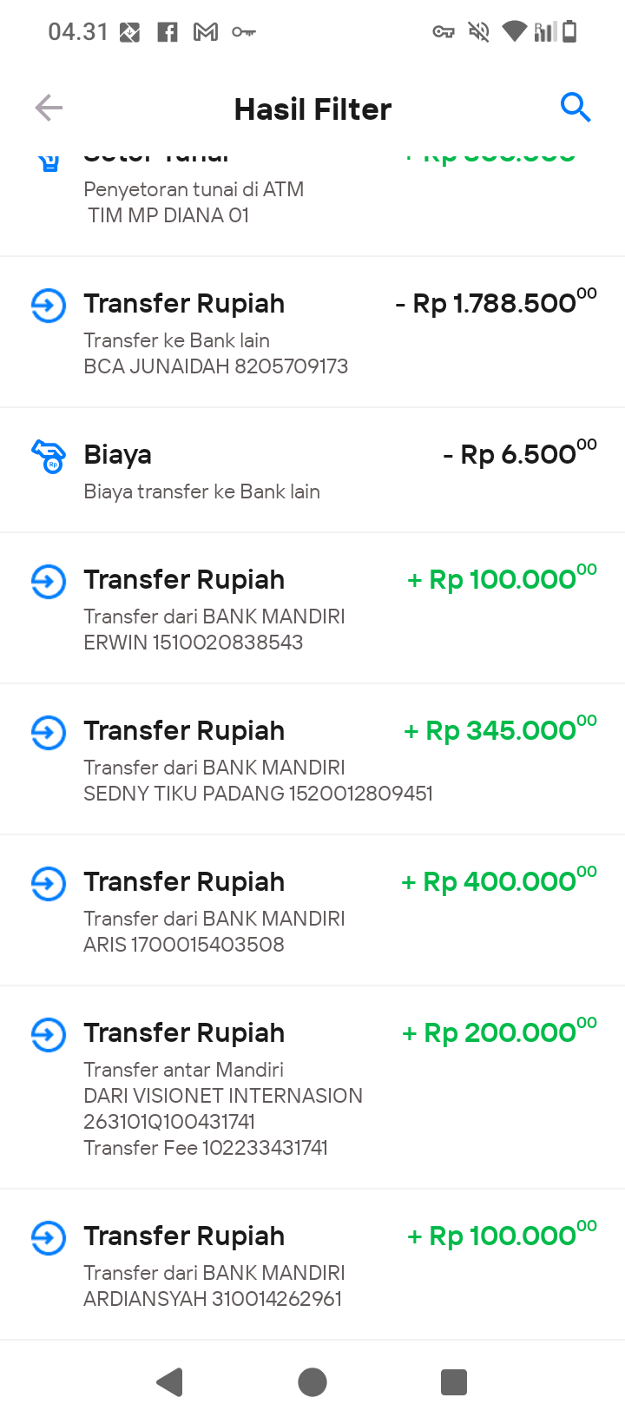Screen dimensions: 625x1424
Task: Tap transfer icon beside ERWIN transaction
Action: click(49, 582)
